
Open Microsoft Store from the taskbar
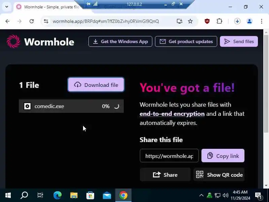(x=90, y=195)
